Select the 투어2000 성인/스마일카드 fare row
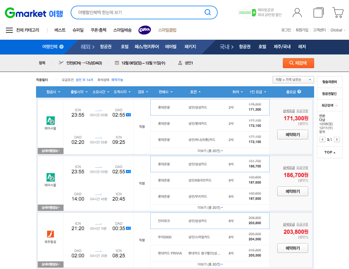Screen dimensions: 349x269 210,237
